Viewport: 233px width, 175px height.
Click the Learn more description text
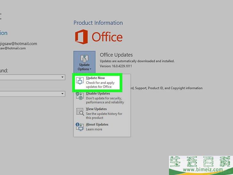[x=94, y=129]
